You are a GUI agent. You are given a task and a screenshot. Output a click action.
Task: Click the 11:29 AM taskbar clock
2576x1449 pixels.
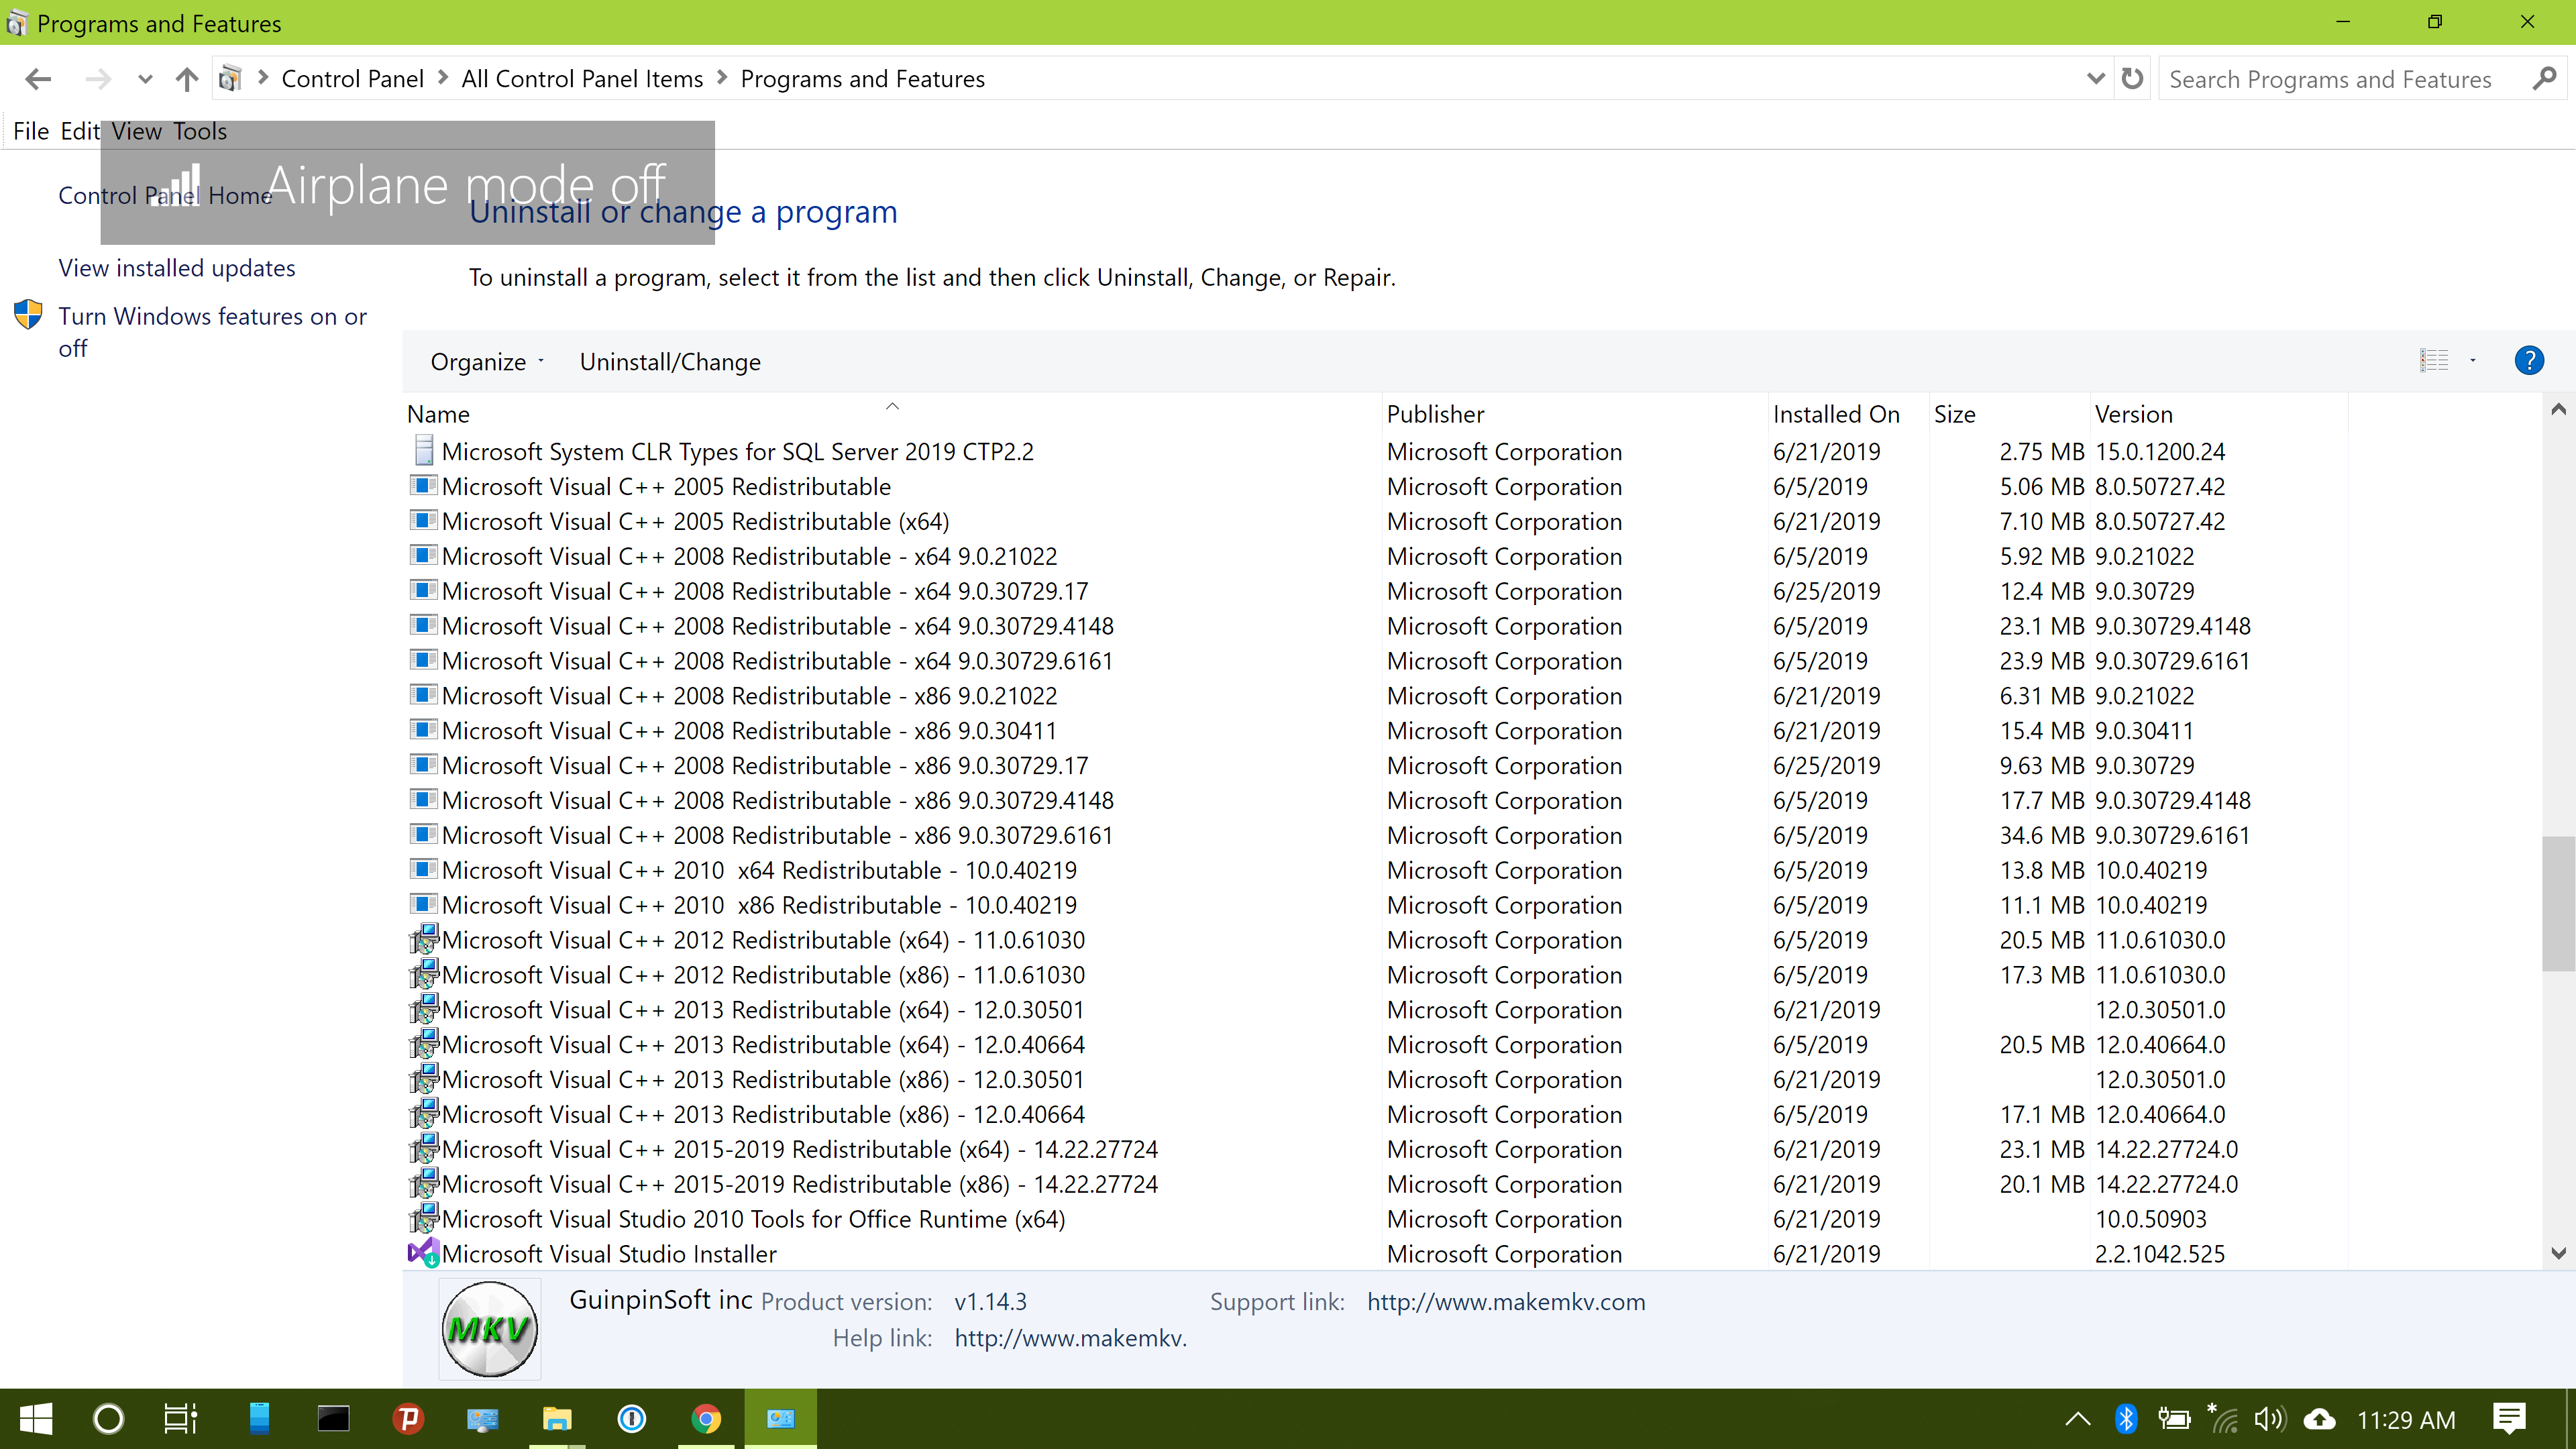tap(2406, 1419)
